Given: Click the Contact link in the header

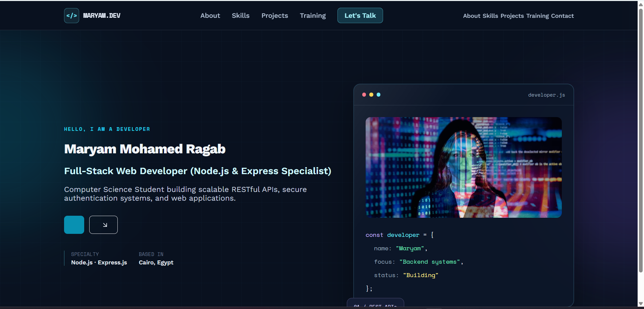Looking at the screenshot, I should point(562,16).
